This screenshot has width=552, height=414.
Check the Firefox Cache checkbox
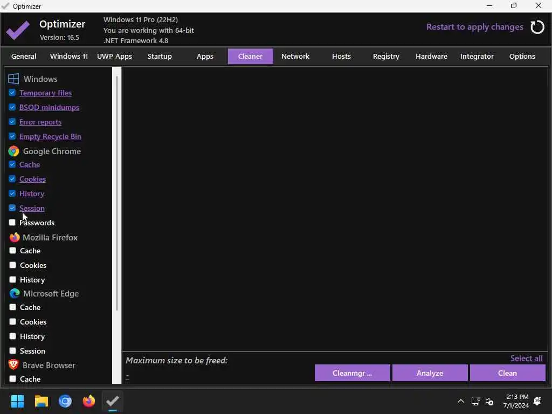[x=13, y=250]
